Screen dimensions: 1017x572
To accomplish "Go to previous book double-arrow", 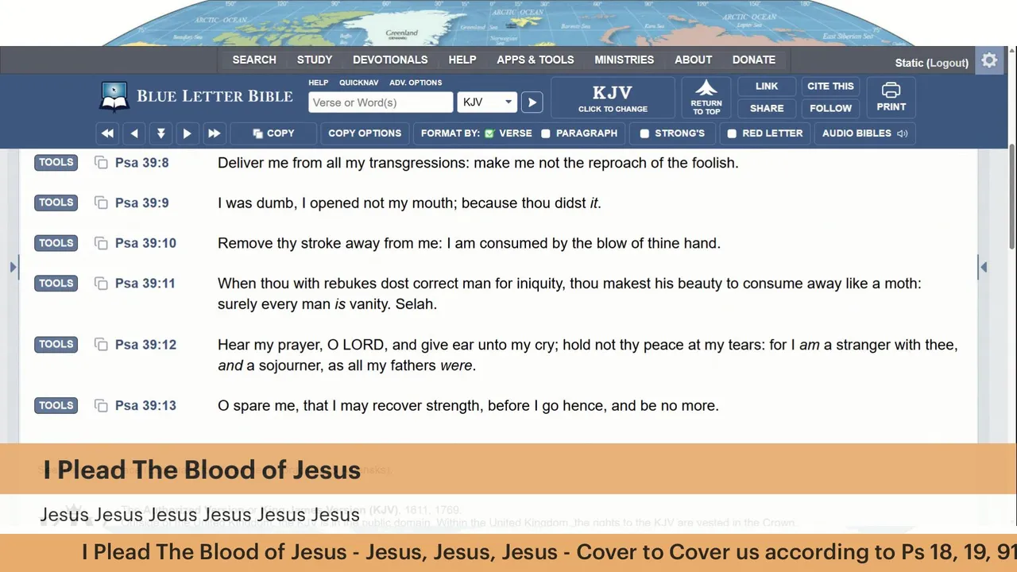I will click(107, 133).
